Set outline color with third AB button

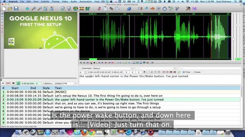pyautogui.click(x=171, y=72)
